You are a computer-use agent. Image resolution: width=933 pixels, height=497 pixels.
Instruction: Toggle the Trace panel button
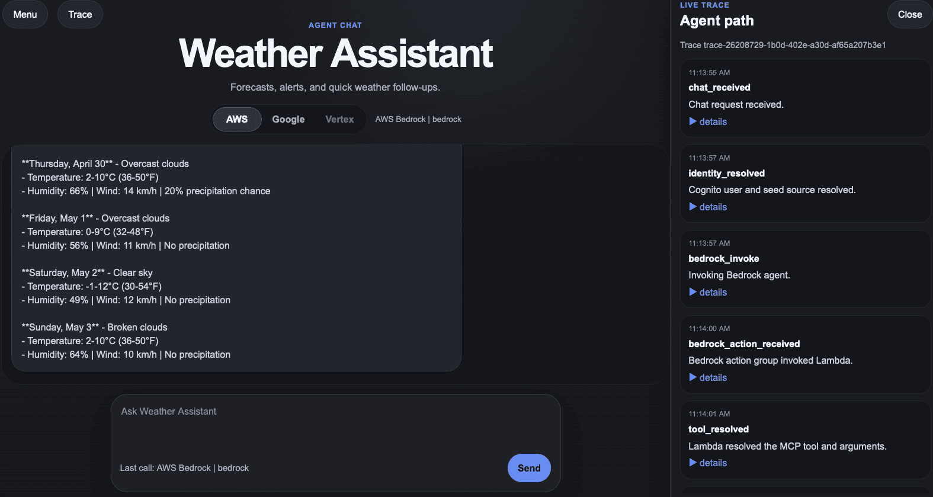tap(80, 14)
